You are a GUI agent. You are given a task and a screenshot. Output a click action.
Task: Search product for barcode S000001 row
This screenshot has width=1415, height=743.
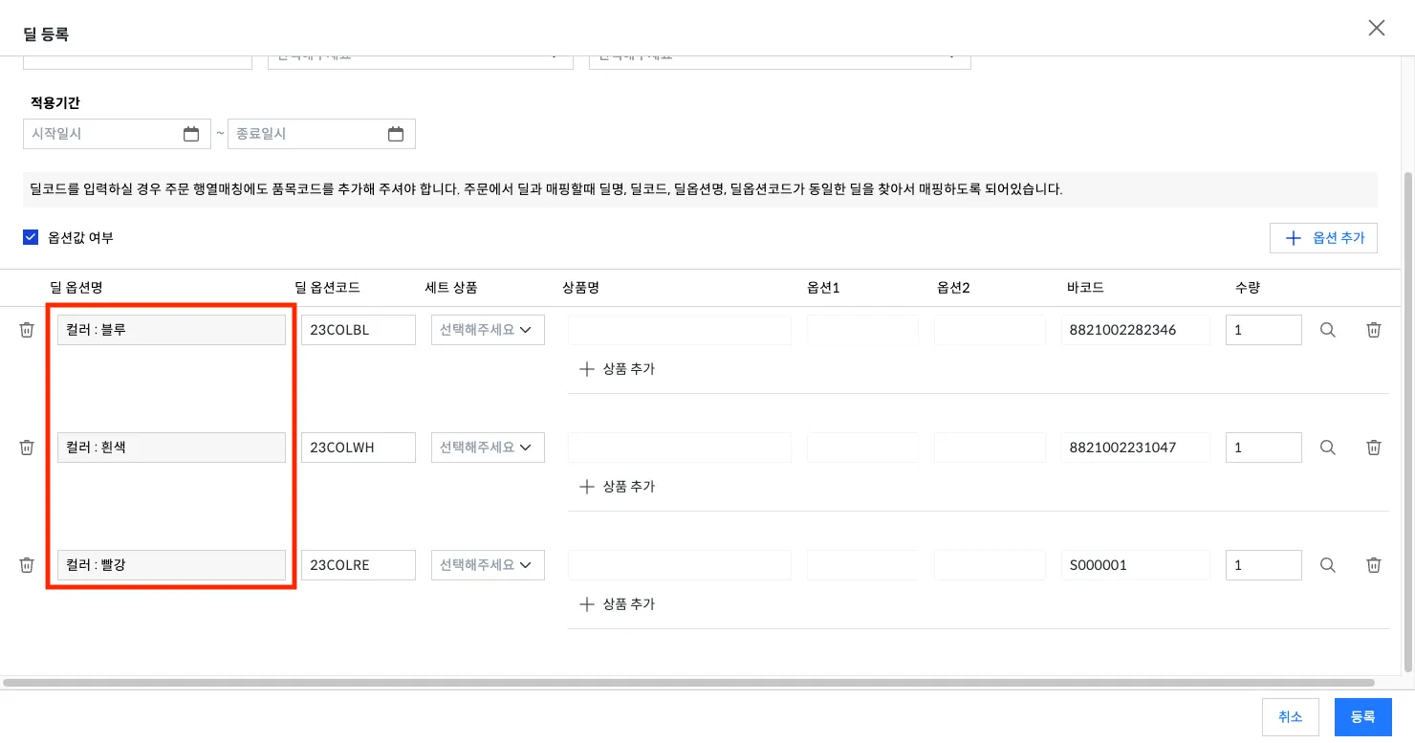pos(1327,565)
